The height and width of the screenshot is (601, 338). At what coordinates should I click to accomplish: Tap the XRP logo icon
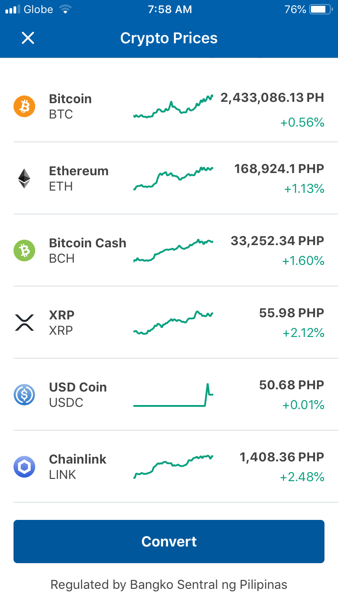pos(24,323)
